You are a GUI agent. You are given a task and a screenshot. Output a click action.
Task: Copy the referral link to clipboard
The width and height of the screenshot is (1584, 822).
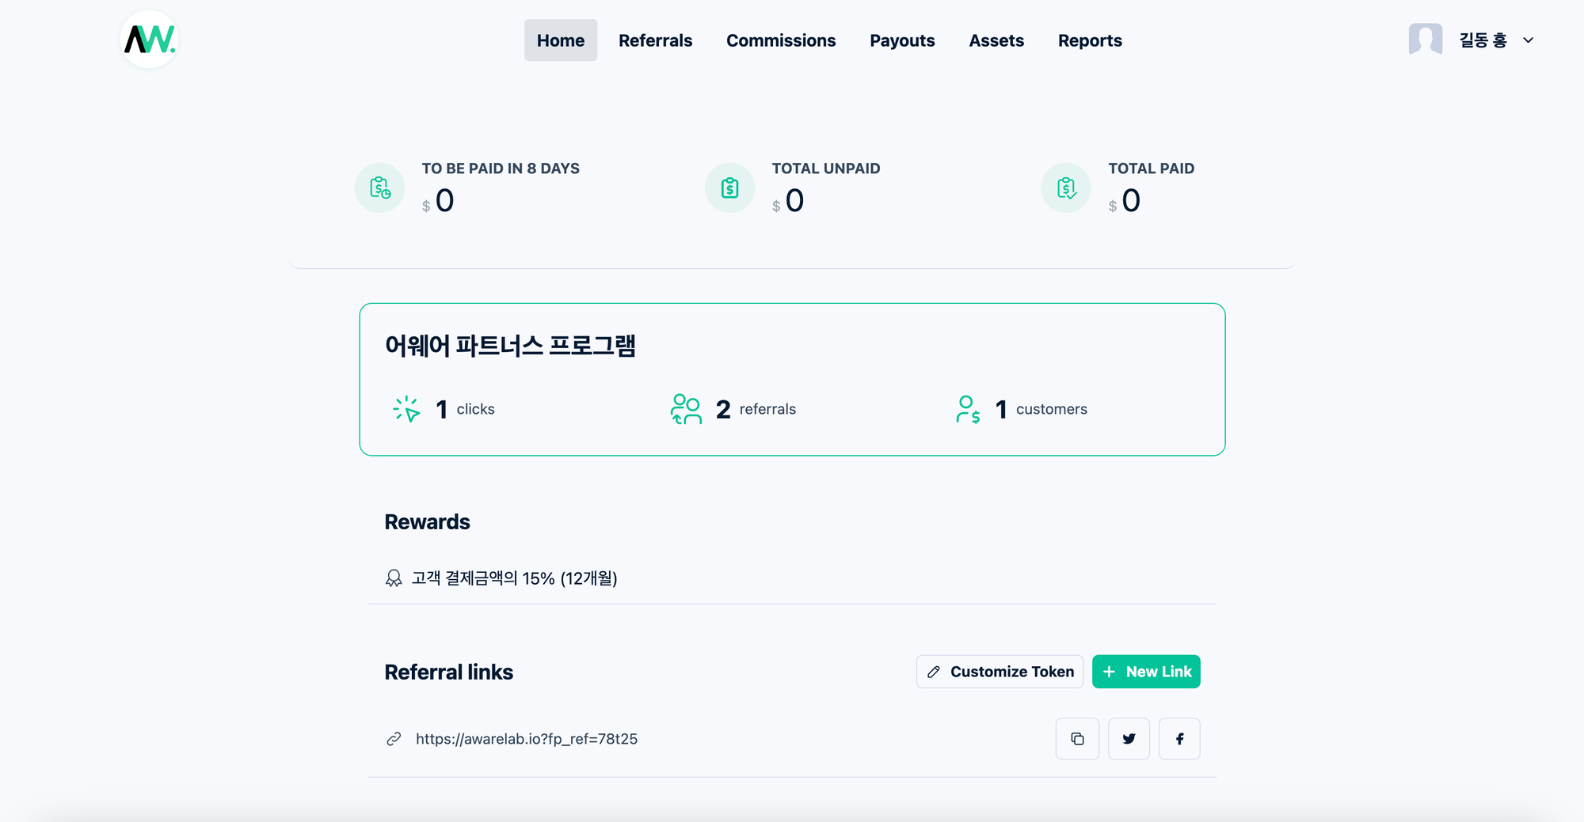click(1077, 739)
